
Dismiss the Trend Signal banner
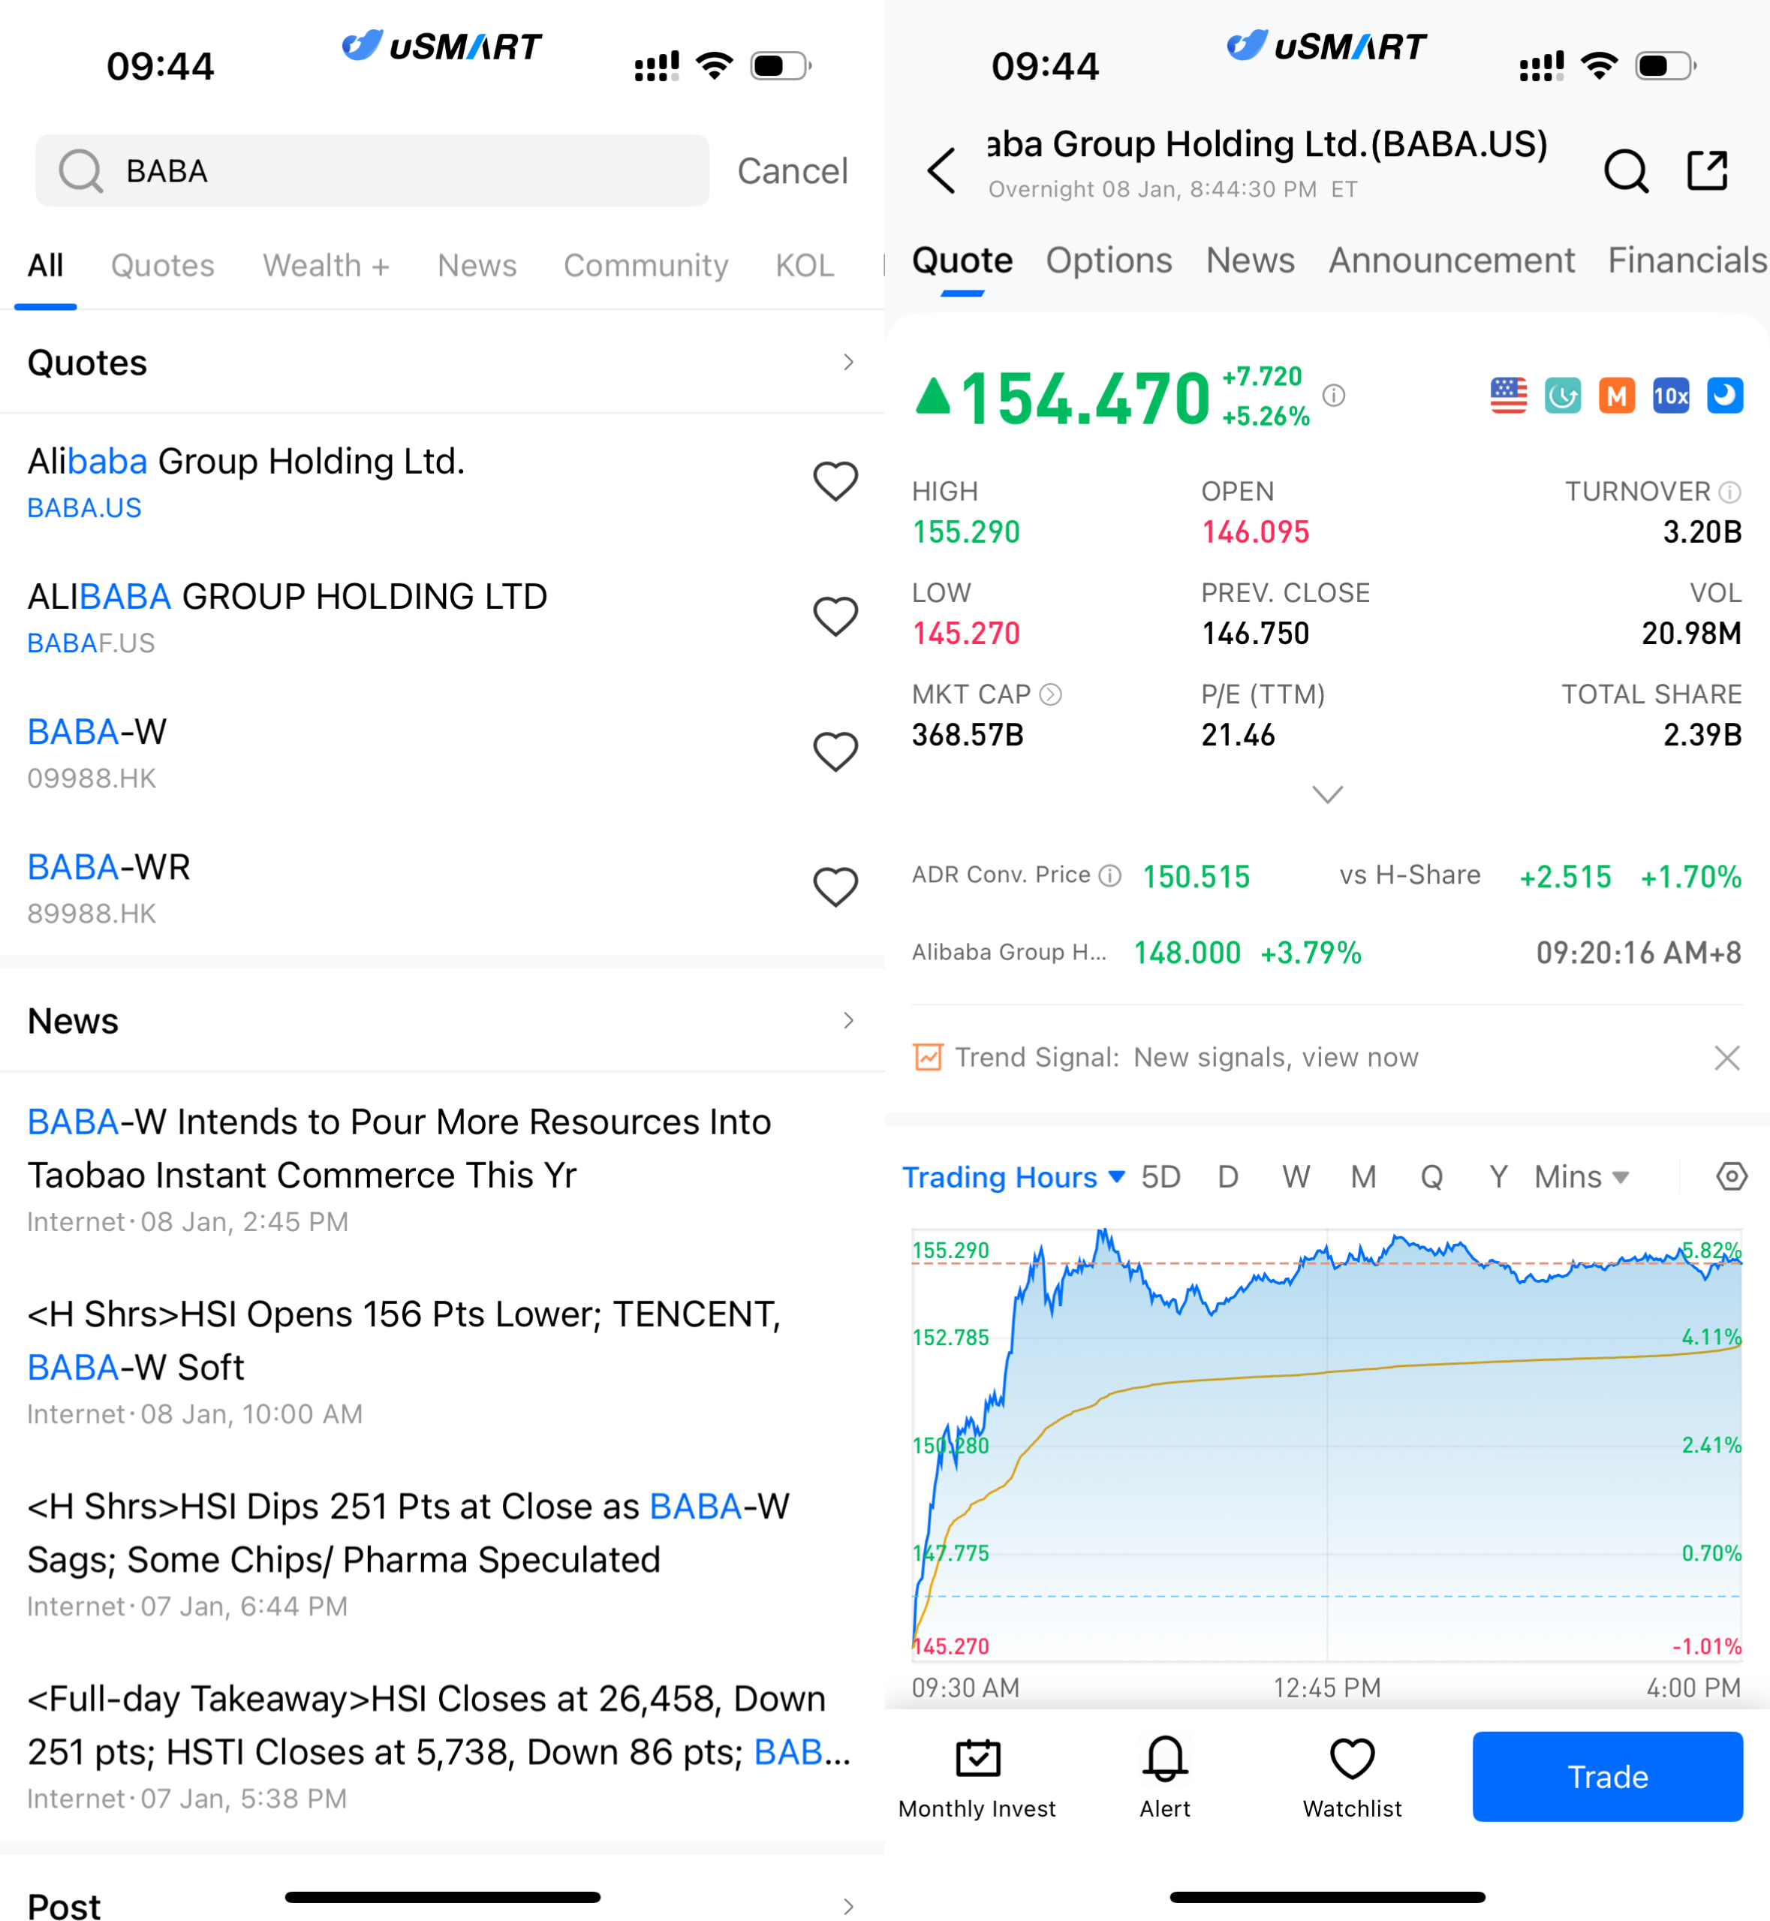pyautogui.click(x=1726, y=1057)
